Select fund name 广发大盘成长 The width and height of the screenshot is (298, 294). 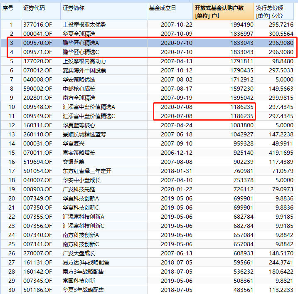coord(79,253)
